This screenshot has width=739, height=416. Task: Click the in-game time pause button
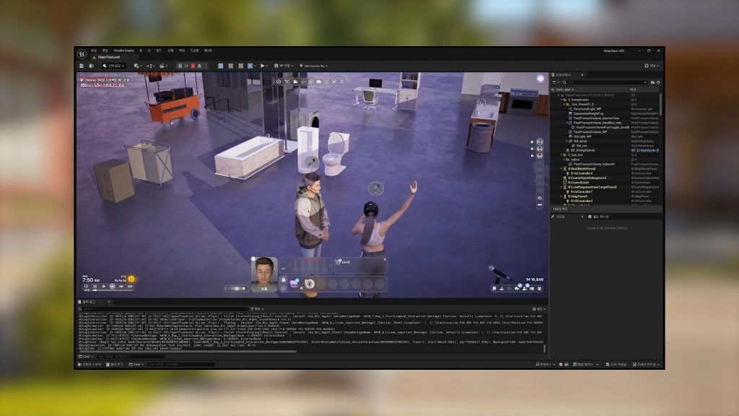(x=95, y=287)
